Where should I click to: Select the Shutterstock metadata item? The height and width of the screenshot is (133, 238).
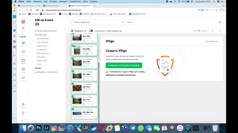coord(42,42)
